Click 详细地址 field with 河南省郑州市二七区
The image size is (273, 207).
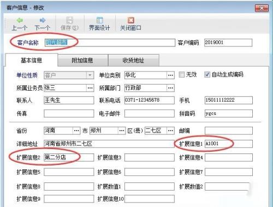[109, 144]
